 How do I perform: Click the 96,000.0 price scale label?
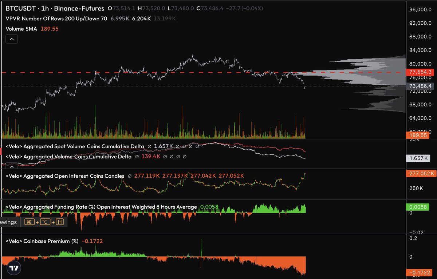point(421,10)
